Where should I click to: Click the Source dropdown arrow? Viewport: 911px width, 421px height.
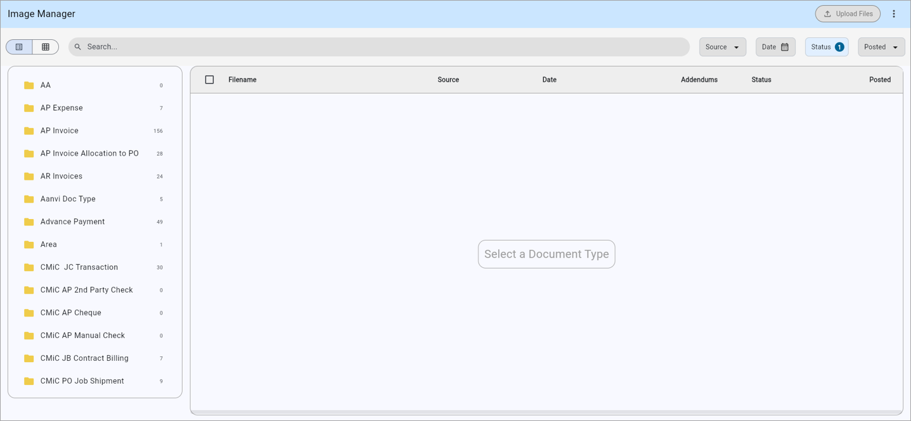(x=737, y=47)
